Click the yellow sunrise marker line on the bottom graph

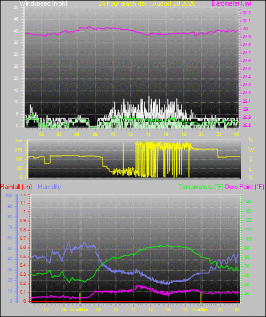pyautogui.click(x=80, y=298)
